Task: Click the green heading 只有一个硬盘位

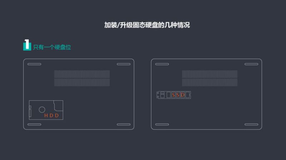Action: [x=52, y=47]
